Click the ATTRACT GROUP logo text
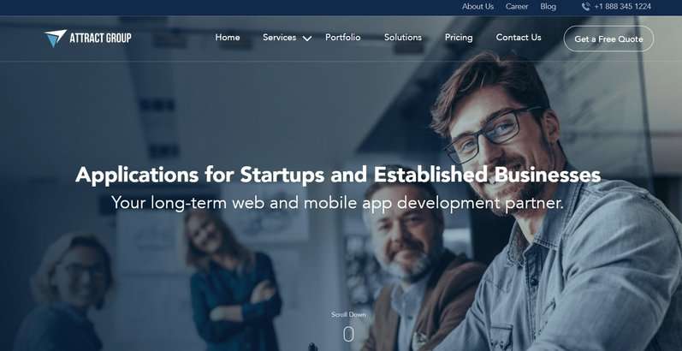 coord(100,39)
